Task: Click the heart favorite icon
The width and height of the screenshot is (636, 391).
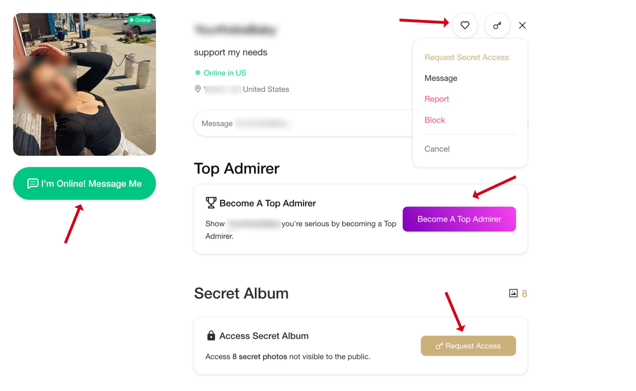Action: [x=465, y=25]
